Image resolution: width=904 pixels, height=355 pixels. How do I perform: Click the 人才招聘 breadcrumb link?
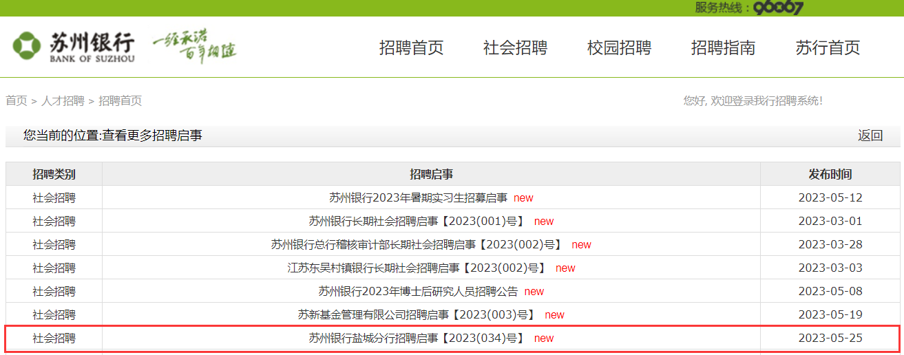pos(63,100)
